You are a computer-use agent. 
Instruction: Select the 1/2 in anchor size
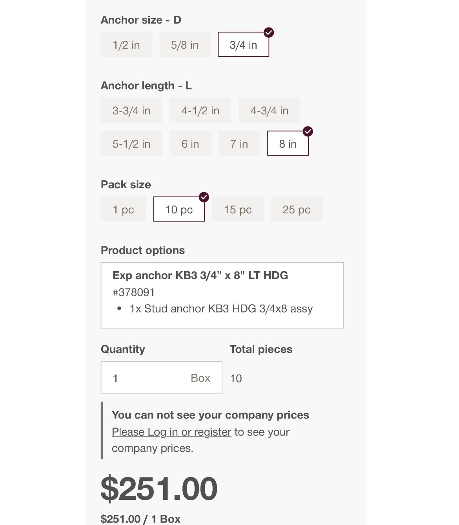click(x=126, y=45)
